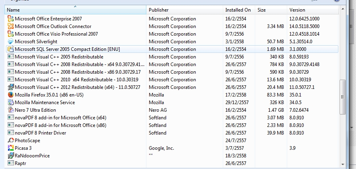Click the Size column header
Image resolution: width=356 pixels, height=169 pixels.
(271, 10)
